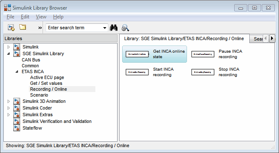Select the Get INCA online state label
Image resolution: width=279 pixels, height=153 pixels.
coord(169,54)
